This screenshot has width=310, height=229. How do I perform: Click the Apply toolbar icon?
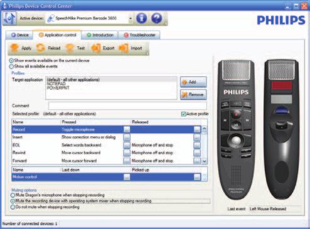(x=14, y=48)
